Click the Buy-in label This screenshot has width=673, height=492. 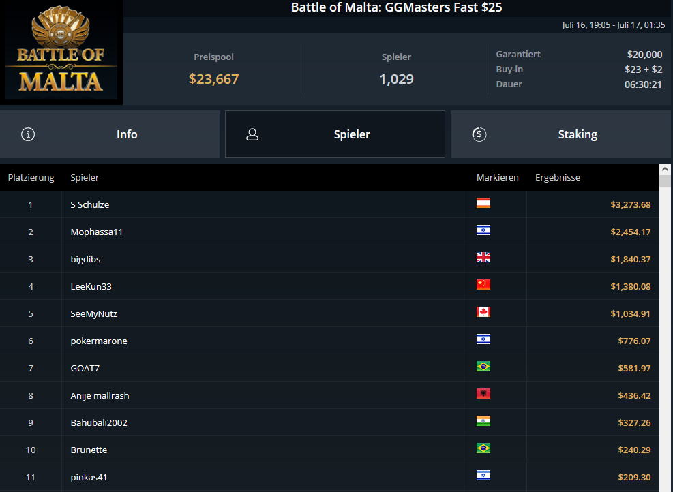pos(509,69)
